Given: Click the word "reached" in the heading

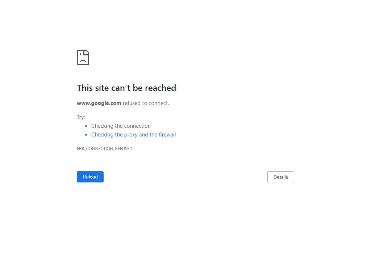Looking at the screenshot, I should (161, 88).
